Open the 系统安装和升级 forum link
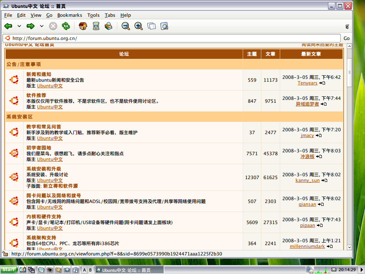 coord(43,169)
